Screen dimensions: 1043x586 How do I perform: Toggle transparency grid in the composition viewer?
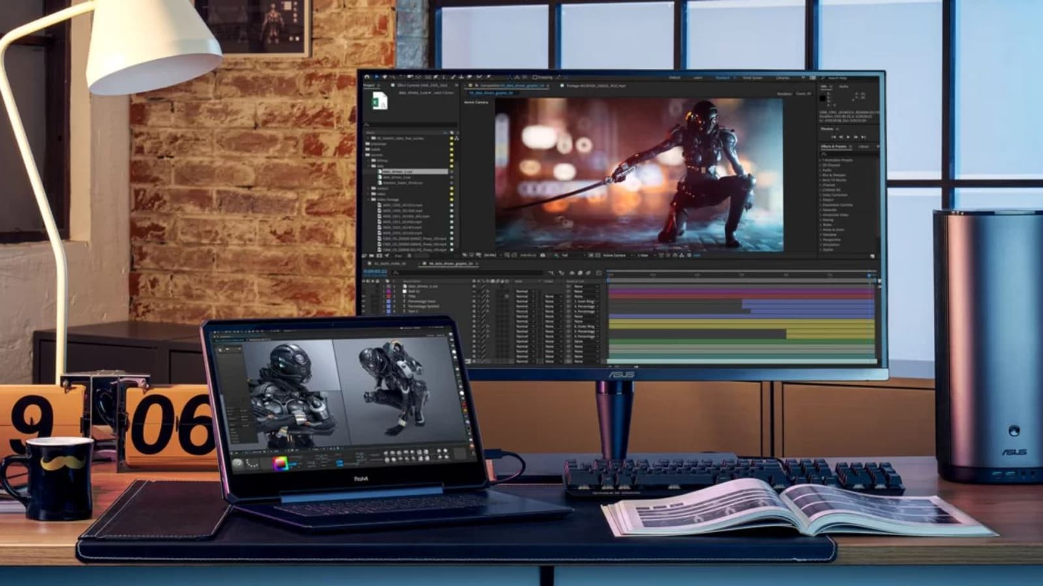[x=597, y=255]
